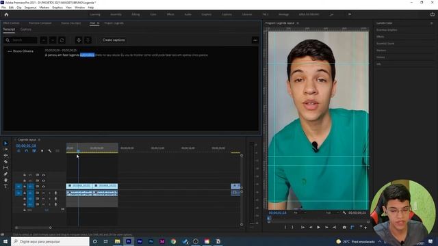Mute audio track A1
The width and height of the screenshot is (438, 246).
coord(43,193)
